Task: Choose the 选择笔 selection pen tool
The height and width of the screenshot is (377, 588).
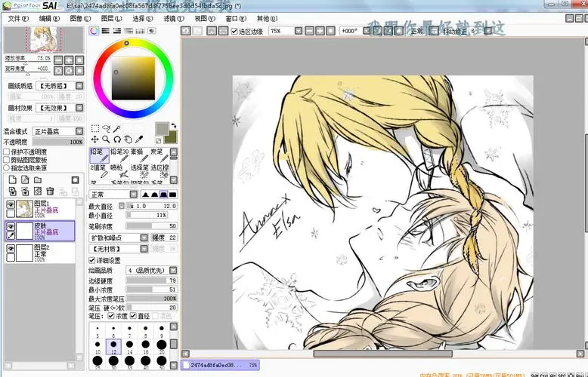Action: (140, 171)
